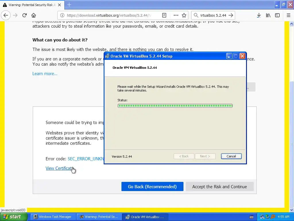Submit search with the arrow button
Image resolution: width=294 pixels, height=221 pixels.
click(x=231, y=15)
